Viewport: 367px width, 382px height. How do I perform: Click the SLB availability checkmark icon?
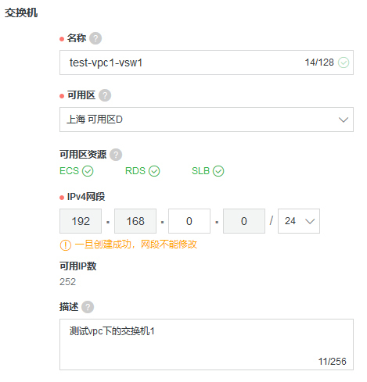[x=218, y=171]
